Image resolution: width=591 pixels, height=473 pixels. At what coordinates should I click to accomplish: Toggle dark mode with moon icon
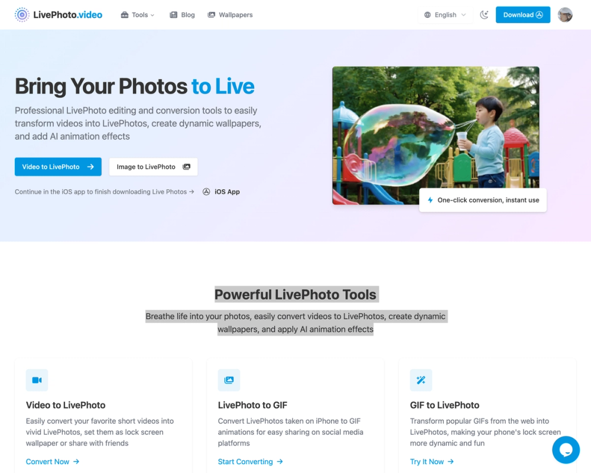click(x=484, y=15)
